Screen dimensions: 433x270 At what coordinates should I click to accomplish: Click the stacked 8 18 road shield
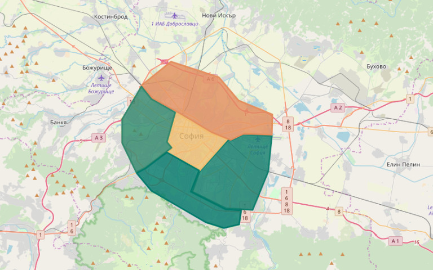[288, 125]
